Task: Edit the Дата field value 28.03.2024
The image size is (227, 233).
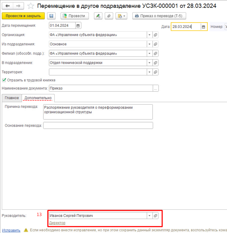Action: tap(186, 27)
